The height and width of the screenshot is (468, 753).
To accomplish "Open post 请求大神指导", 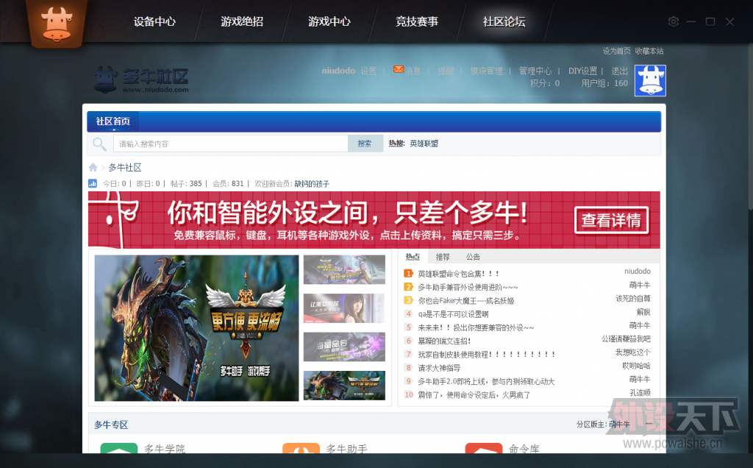I will click(x=439, y=368).
